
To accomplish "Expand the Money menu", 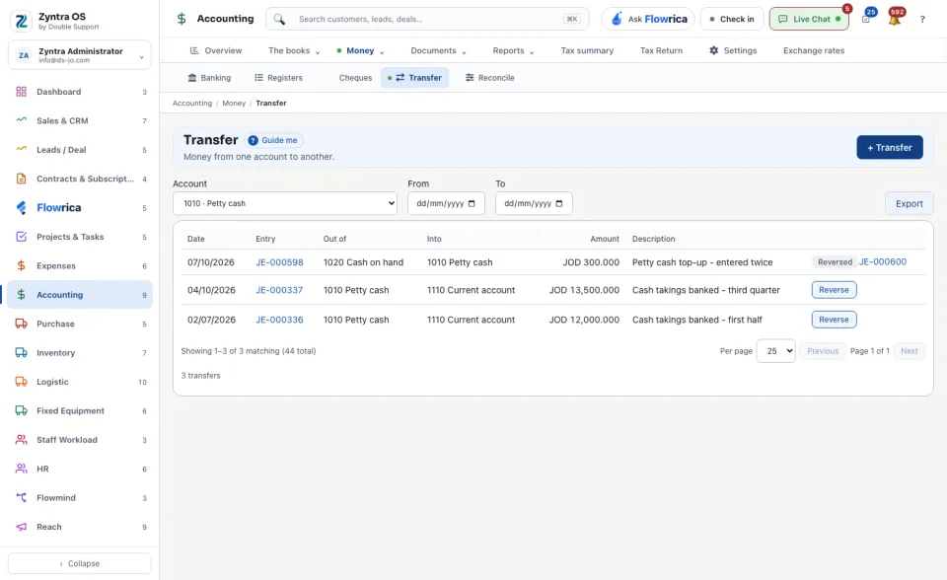I will coord(361,50).
